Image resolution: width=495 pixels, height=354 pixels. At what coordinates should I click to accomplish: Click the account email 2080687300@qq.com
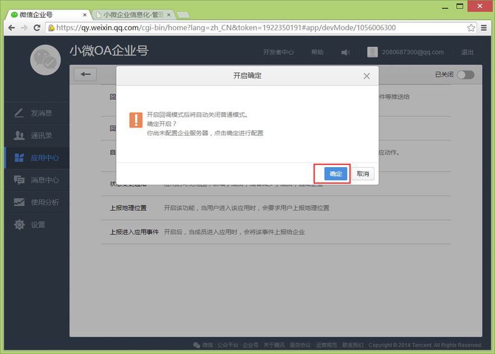(x=413, y=52)
